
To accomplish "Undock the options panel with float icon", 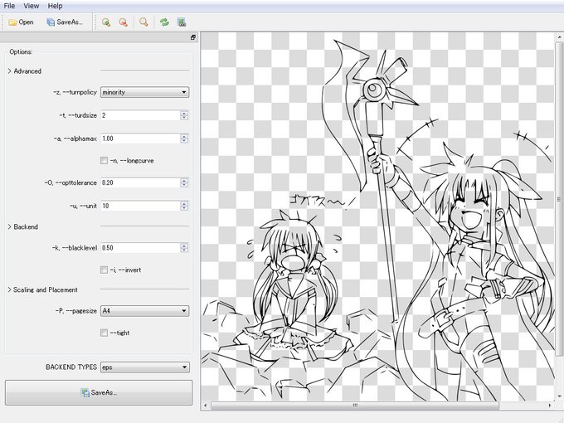I will coord(193,37).
